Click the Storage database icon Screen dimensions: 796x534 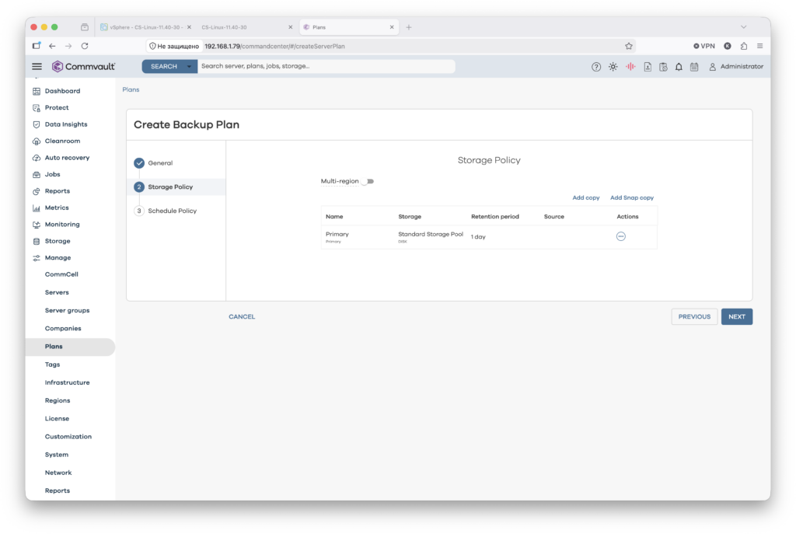(37, 241)
